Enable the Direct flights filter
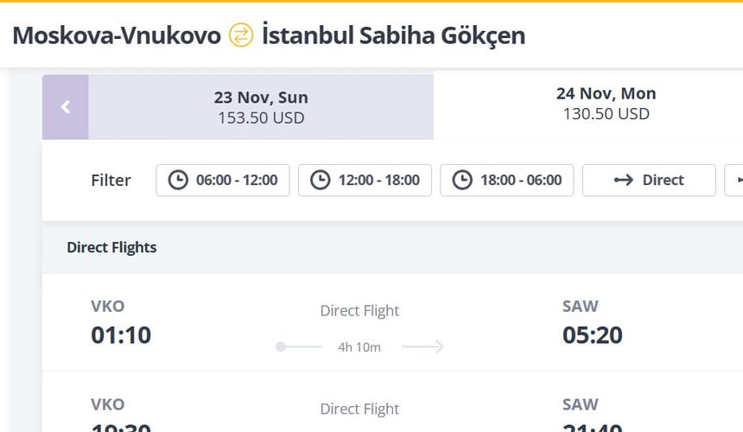Viewport: 743px width, 432px height. [649, 180]
